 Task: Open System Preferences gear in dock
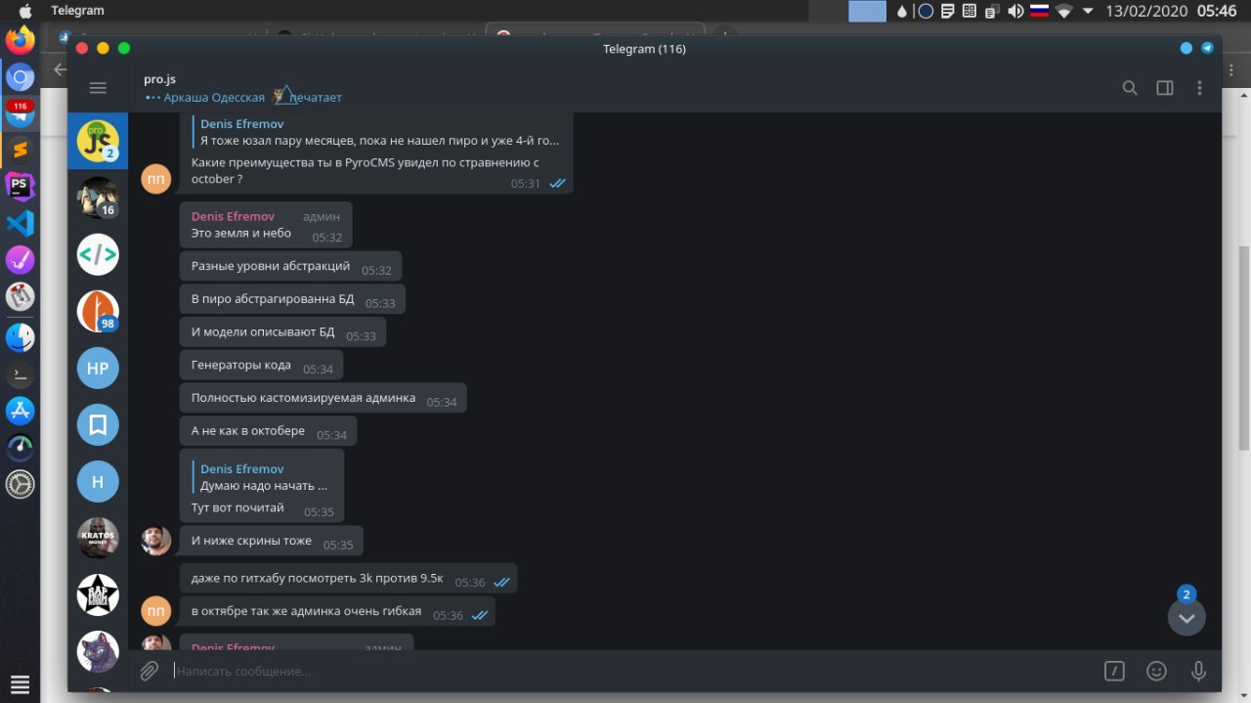click(20, 484)
